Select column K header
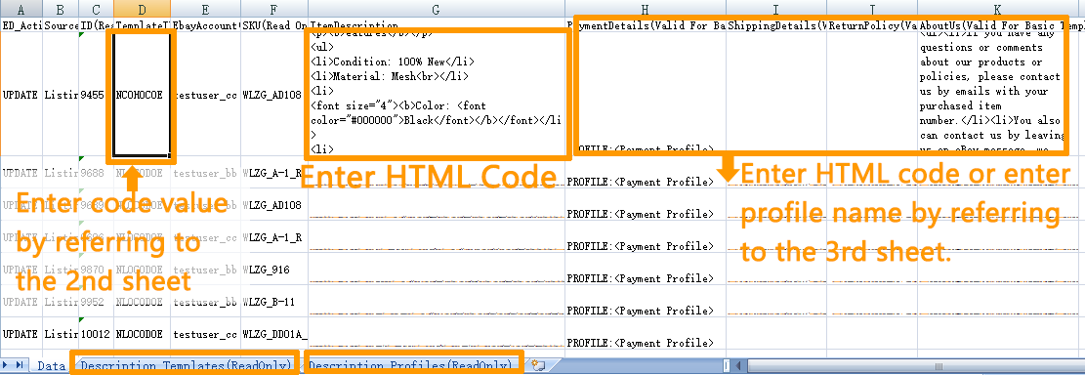 coord(997,10)
